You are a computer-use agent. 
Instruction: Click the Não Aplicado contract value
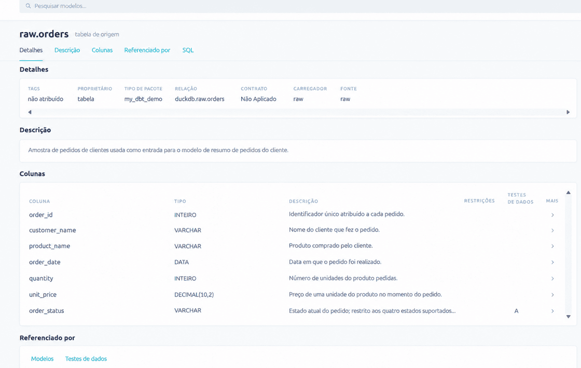point(259,99)
